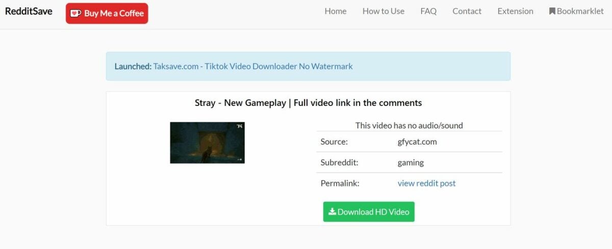
Task: Click the Stray - New Gameplay title text
Action: point(308,103)
